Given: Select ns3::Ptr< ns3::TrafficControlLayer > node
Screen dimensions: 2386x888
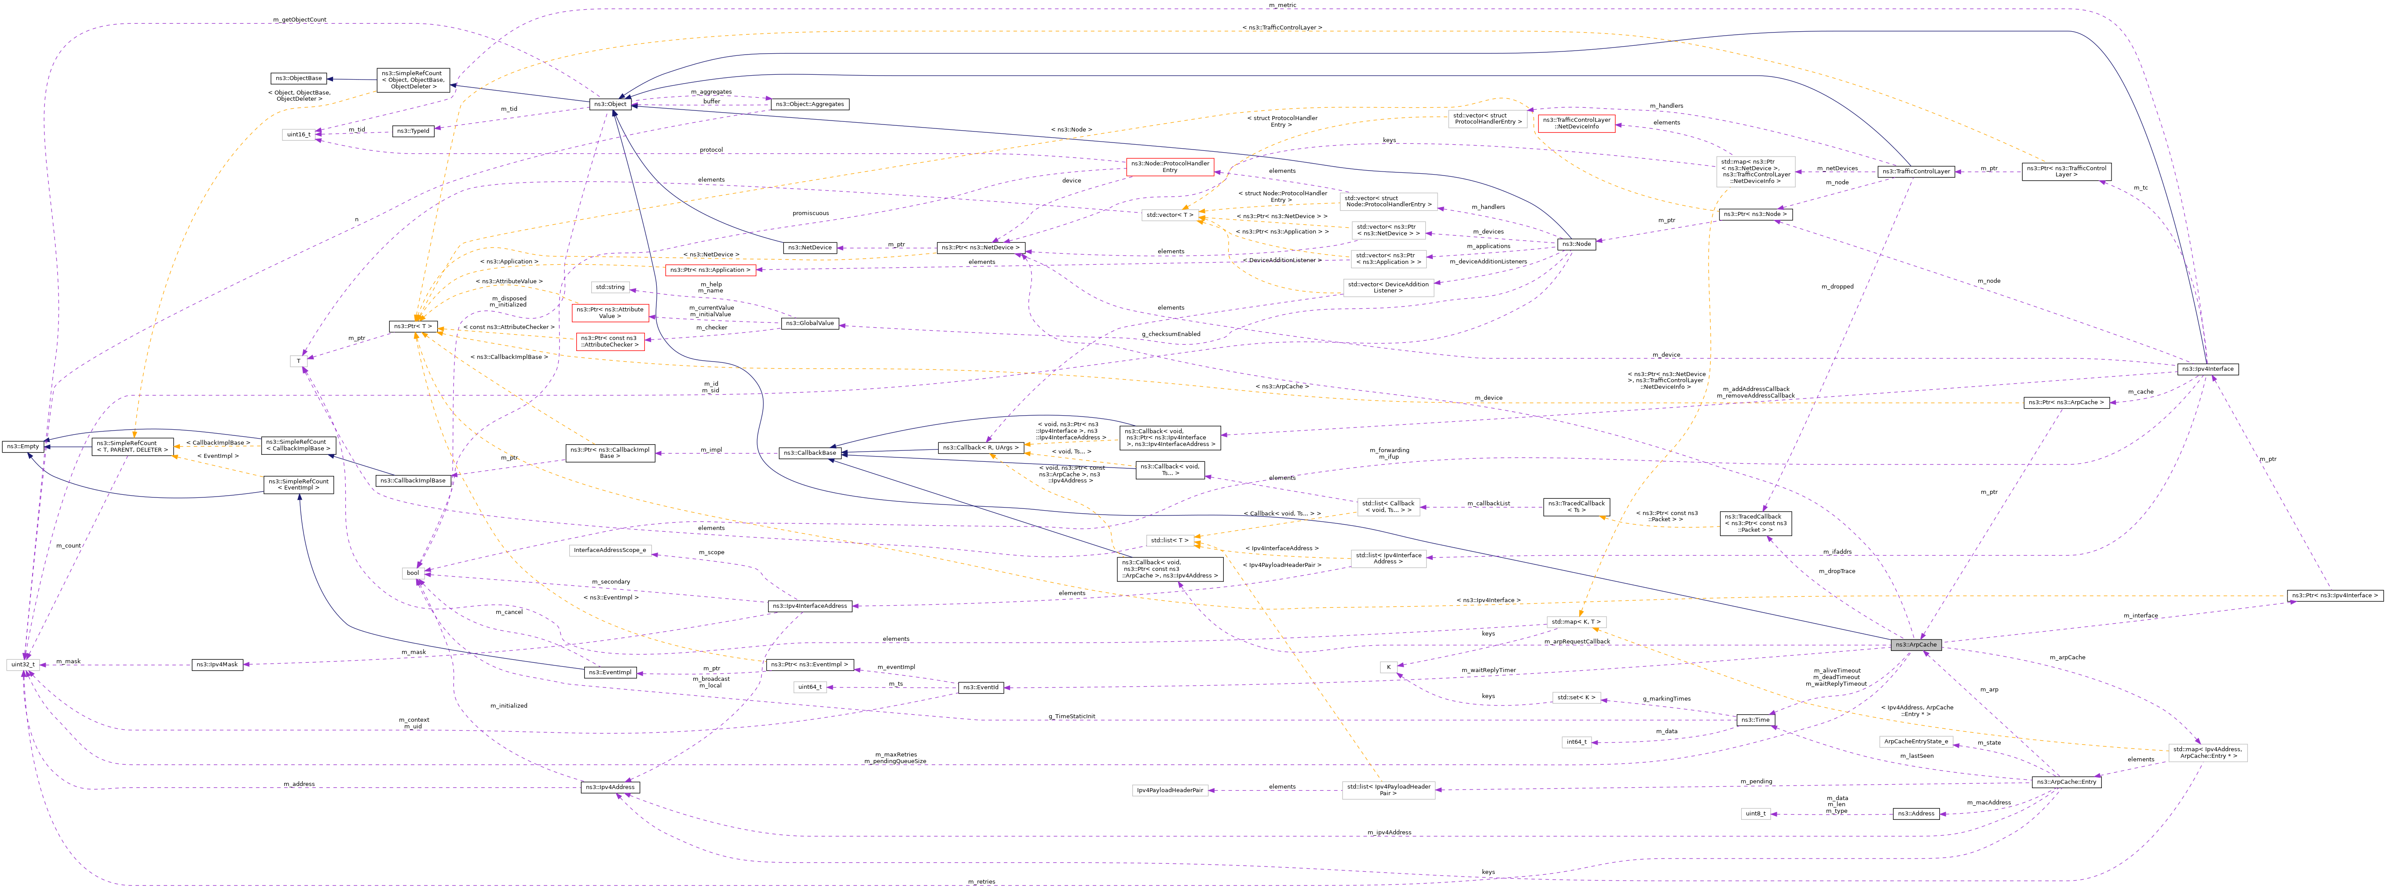Looking at the screenshot, I should coord(2067,171).
